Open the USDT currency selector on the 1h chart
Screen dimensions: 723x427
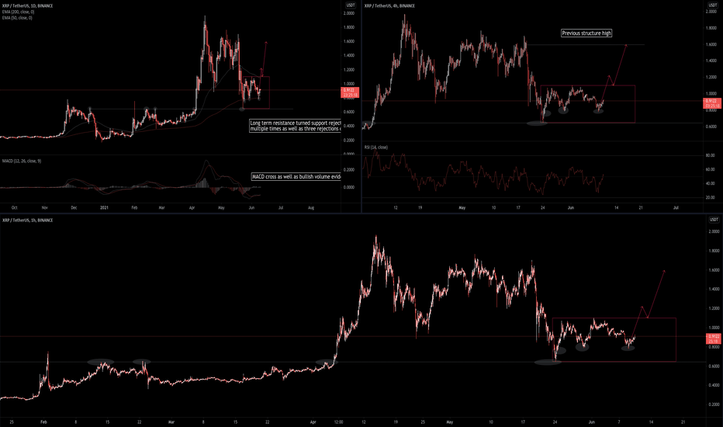[714, 220]
